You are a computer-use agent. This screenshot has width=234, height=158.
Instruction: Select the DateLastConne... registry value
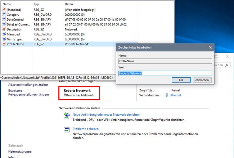18,24
